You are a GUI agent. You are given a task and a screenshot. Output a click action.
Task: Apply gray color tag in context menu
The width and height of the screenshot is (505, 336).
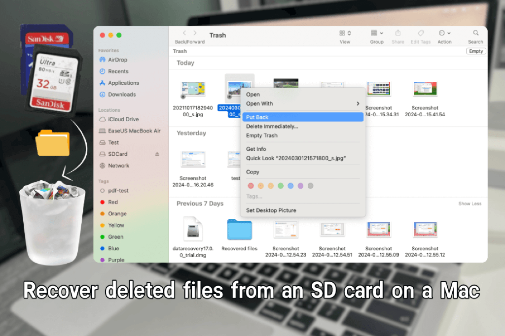pos(311,186)
